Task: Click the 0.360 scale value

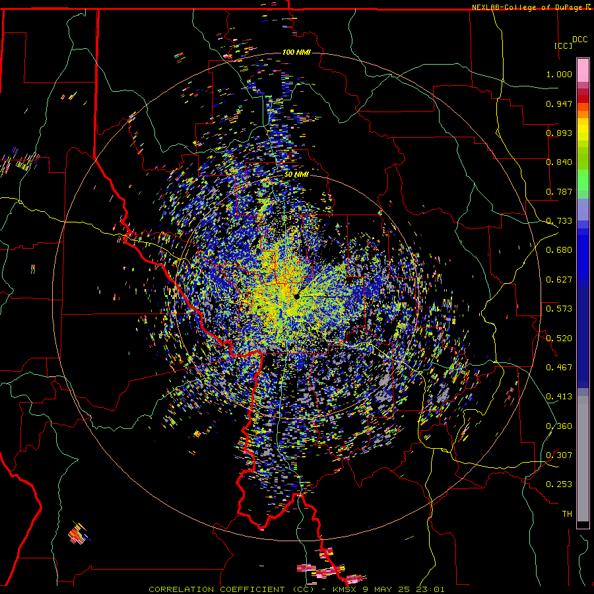Action: point(559,426)
